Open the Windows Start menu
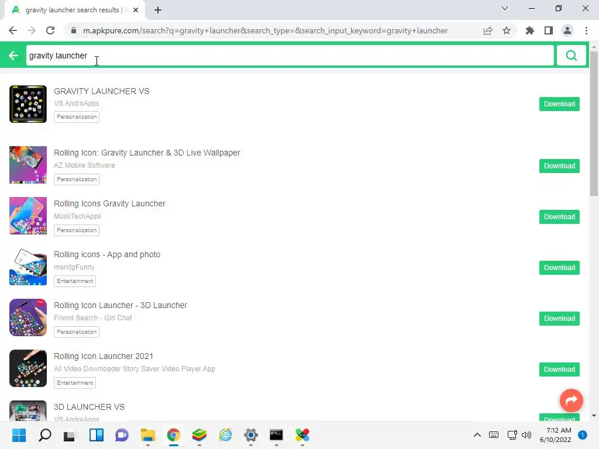The width and height of the screenshot is (599, 449). (x=19, y=435)
